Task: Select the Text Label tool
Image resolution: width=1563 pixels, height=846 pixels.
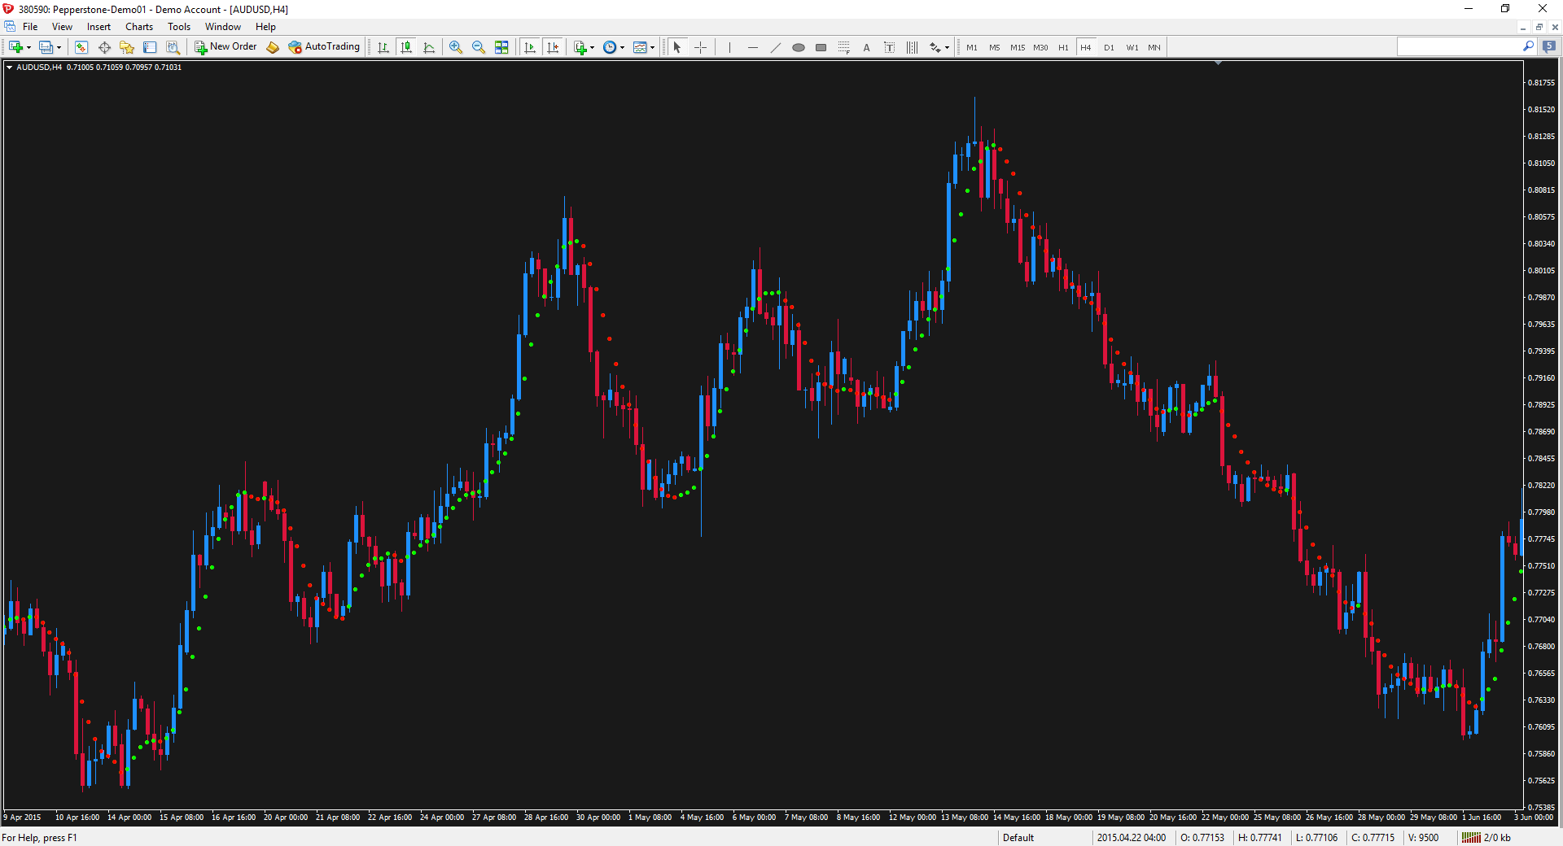Action: (889, 47)
